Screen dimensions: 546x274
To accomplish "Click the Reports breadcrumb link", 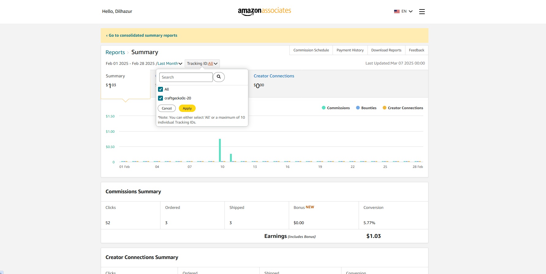I will tap(115, 52).
